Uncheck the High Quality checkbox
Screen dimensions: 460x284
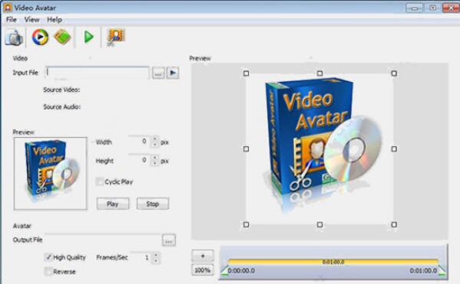tap(48, 257)
